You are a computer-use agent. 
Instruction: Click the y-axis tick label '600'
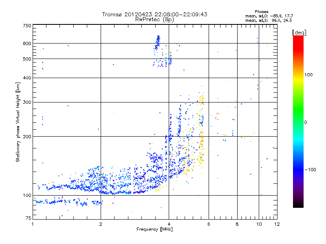tap(27, 44)
